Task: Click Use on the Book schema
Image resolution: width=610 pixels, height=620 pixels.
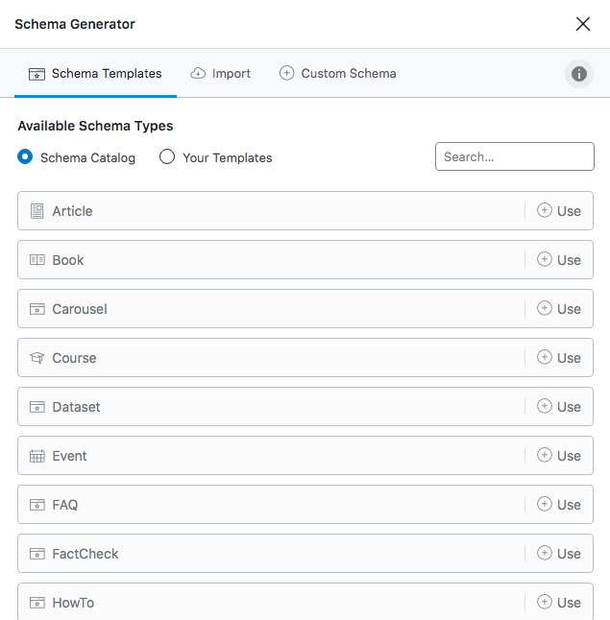Action: tap(559, 260)
